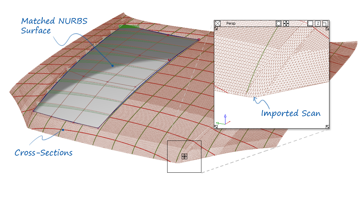Click the Cross-Sections annotation label

pos(44,153)
